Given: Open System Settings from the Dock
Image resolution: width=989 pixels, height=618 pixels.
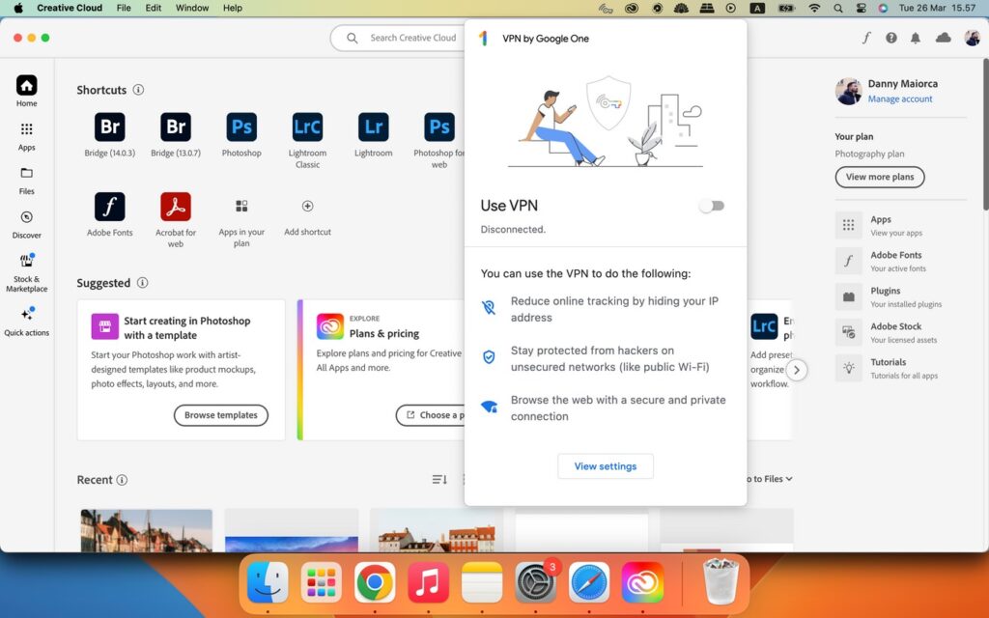Looking at the screenshot, I should [x=535, y=582].
